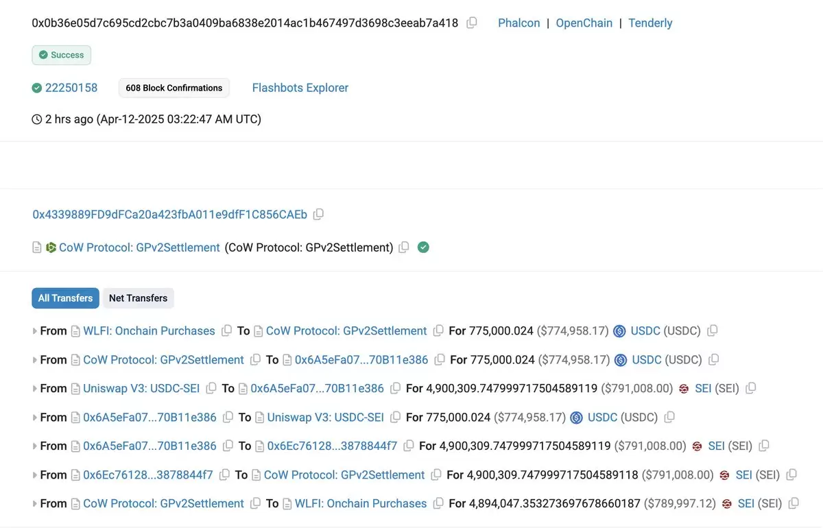Open the Phalcon explorer link
This screenshot has width=823, height=528.
518,23
